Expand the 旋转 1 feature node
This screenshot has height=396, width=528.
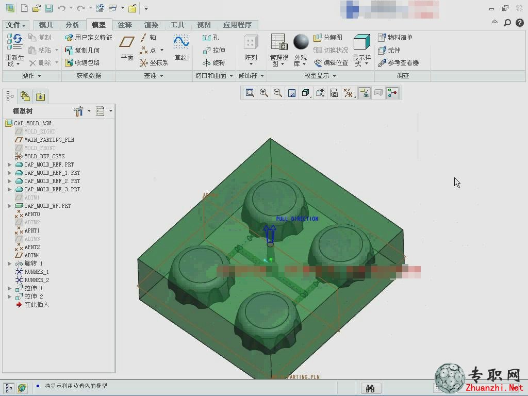click(x=9, y=263)
